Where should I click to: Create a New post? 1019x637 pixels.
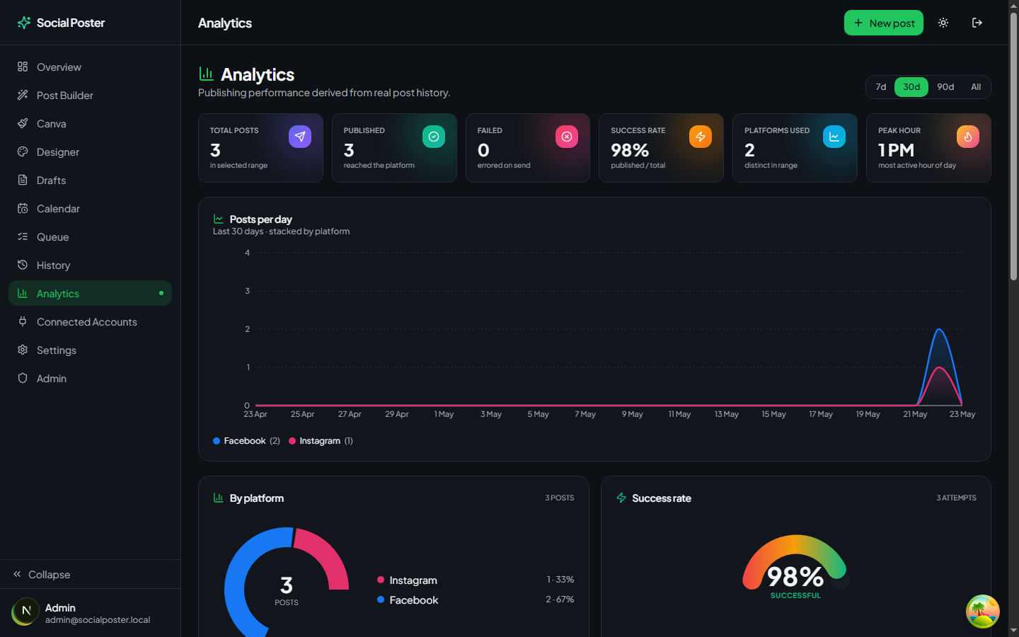(x=883, y=23)
